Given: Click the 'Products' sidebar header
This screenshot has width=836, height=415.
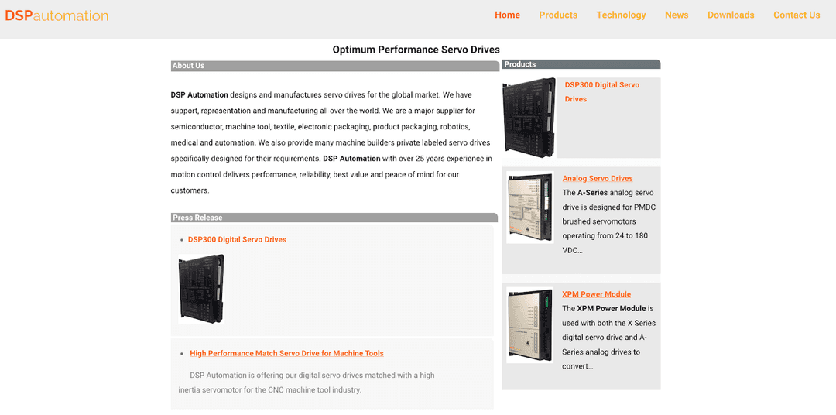Looking at the screenshot, I should pyautogui.click(x=581, y=64).
